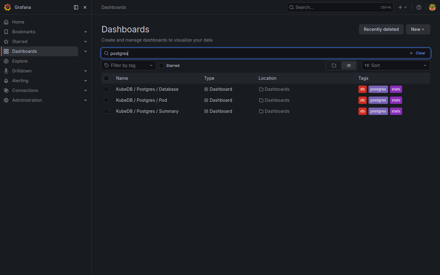
Task: Click postgres tag in Pod row
Action: pos(378,100)
